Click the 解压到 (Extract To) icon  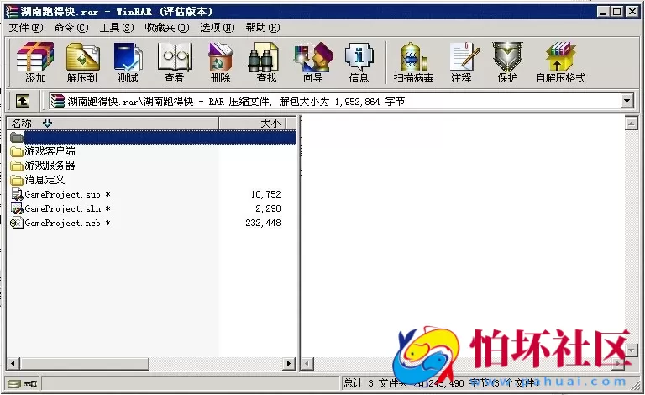point(81,62)
